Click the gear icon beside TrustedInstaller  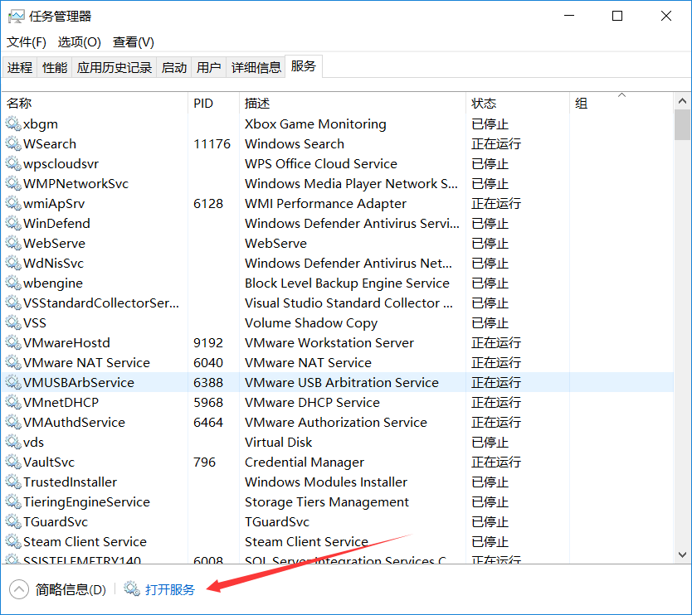[13, 482]
